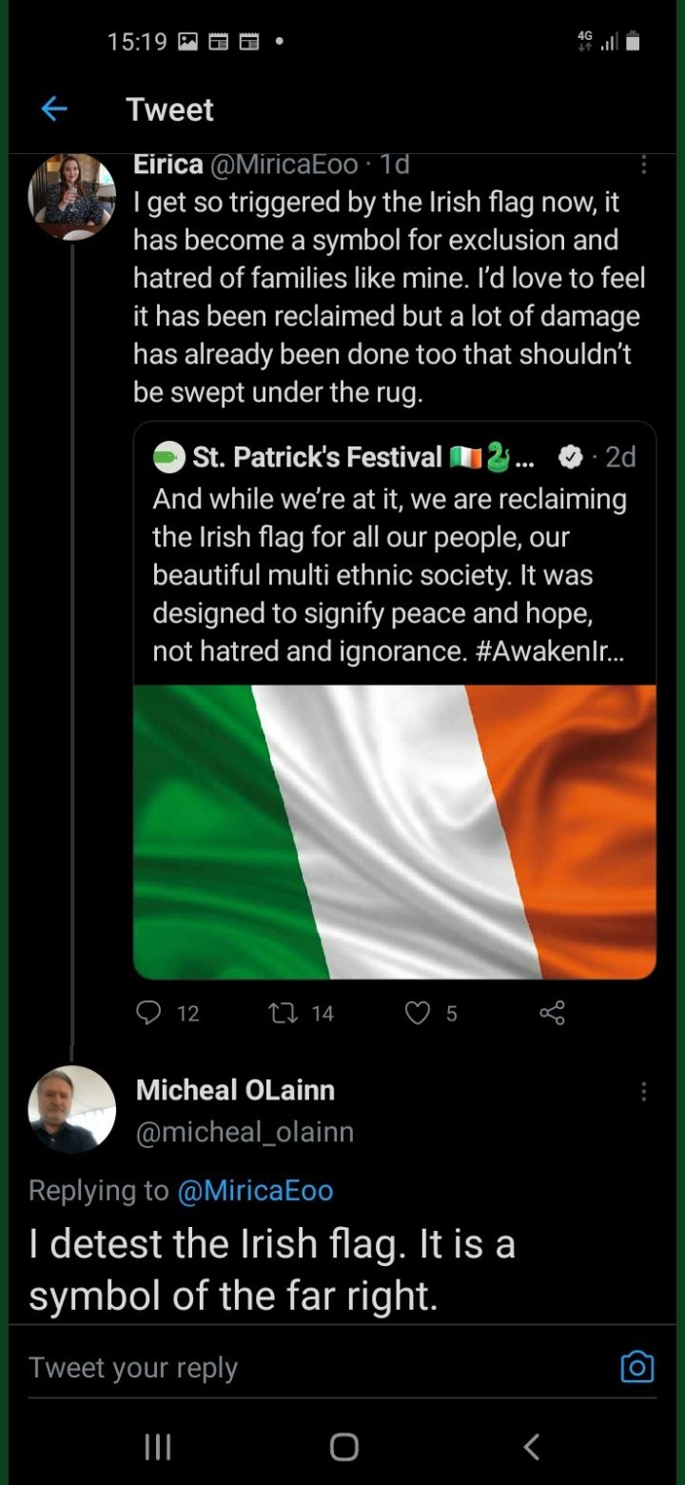Like the tweet using the heart icon

point(419,1013)
